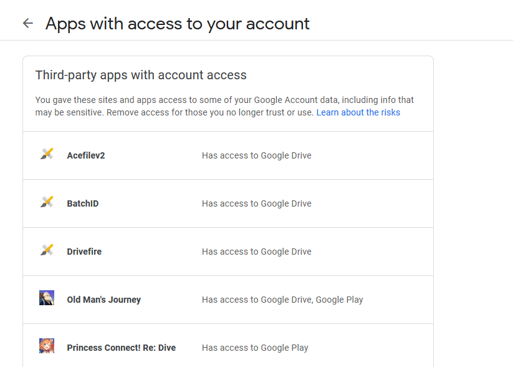Click Drivefire's 'Has access to Google Drive' text
Screen dimensions: 513x367
coord(257,252)
